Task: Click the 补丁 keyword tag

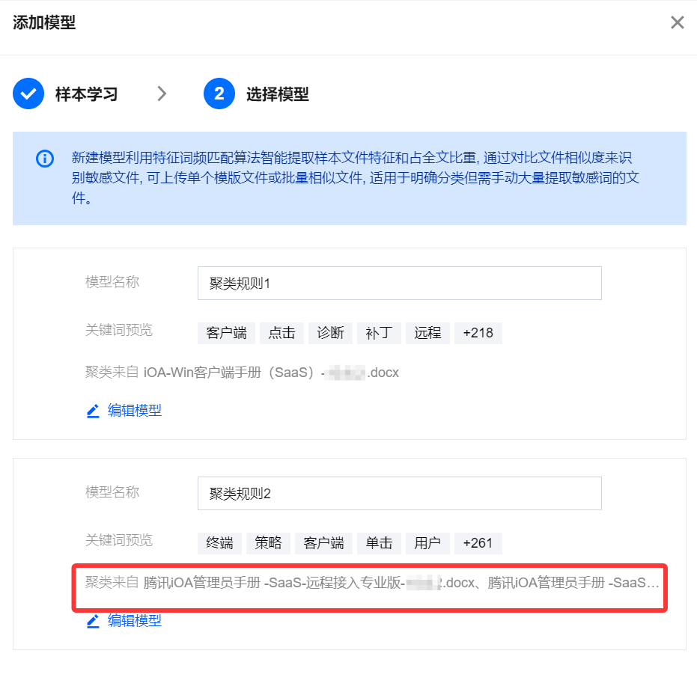Action: (x=379, y=333)
